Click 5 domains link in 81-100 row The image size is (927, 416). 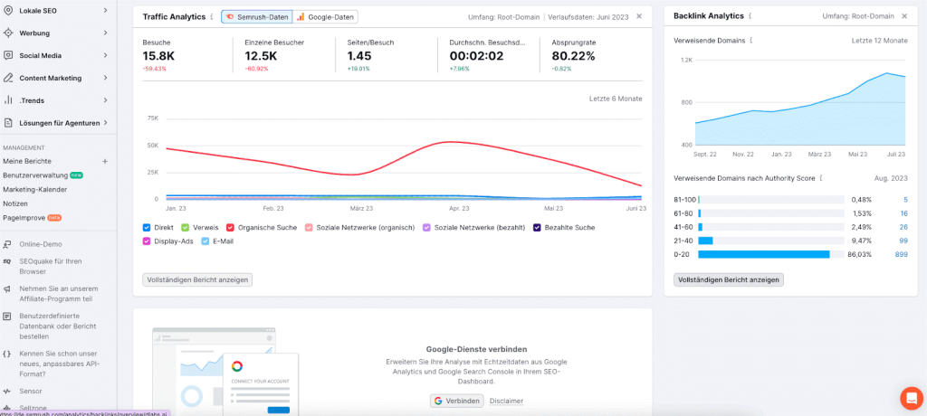coord(905,200)
